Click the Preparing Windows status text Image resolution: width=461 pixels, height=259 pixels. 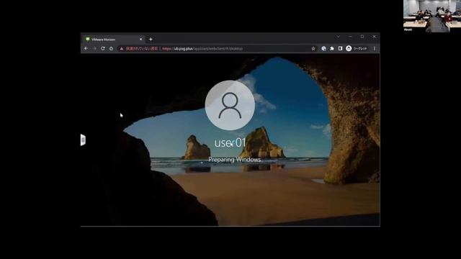[x=234, y=160]
